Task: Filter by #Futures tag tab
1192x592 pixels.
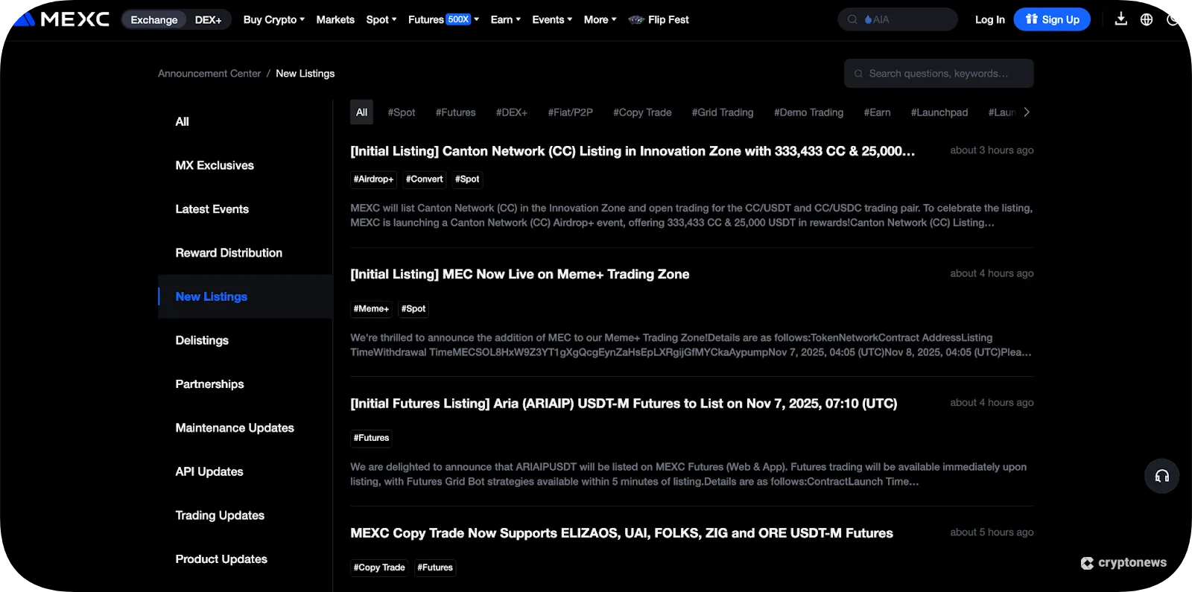Action: click(456, 112)
